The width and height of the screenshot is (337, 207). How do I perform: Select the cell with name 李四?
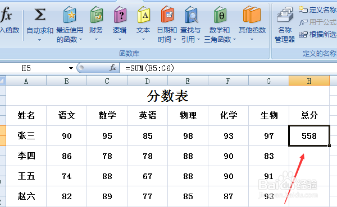coord(26,156)
